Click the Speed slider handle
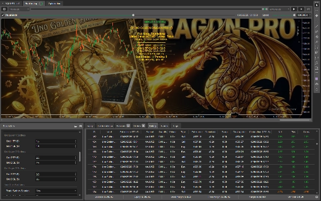This screenshot has width=321, height=201. 294,15
